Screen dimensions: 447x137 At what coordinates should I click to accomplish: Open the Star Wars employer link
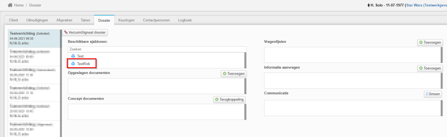pyautogui.click(x=426, y=5)
